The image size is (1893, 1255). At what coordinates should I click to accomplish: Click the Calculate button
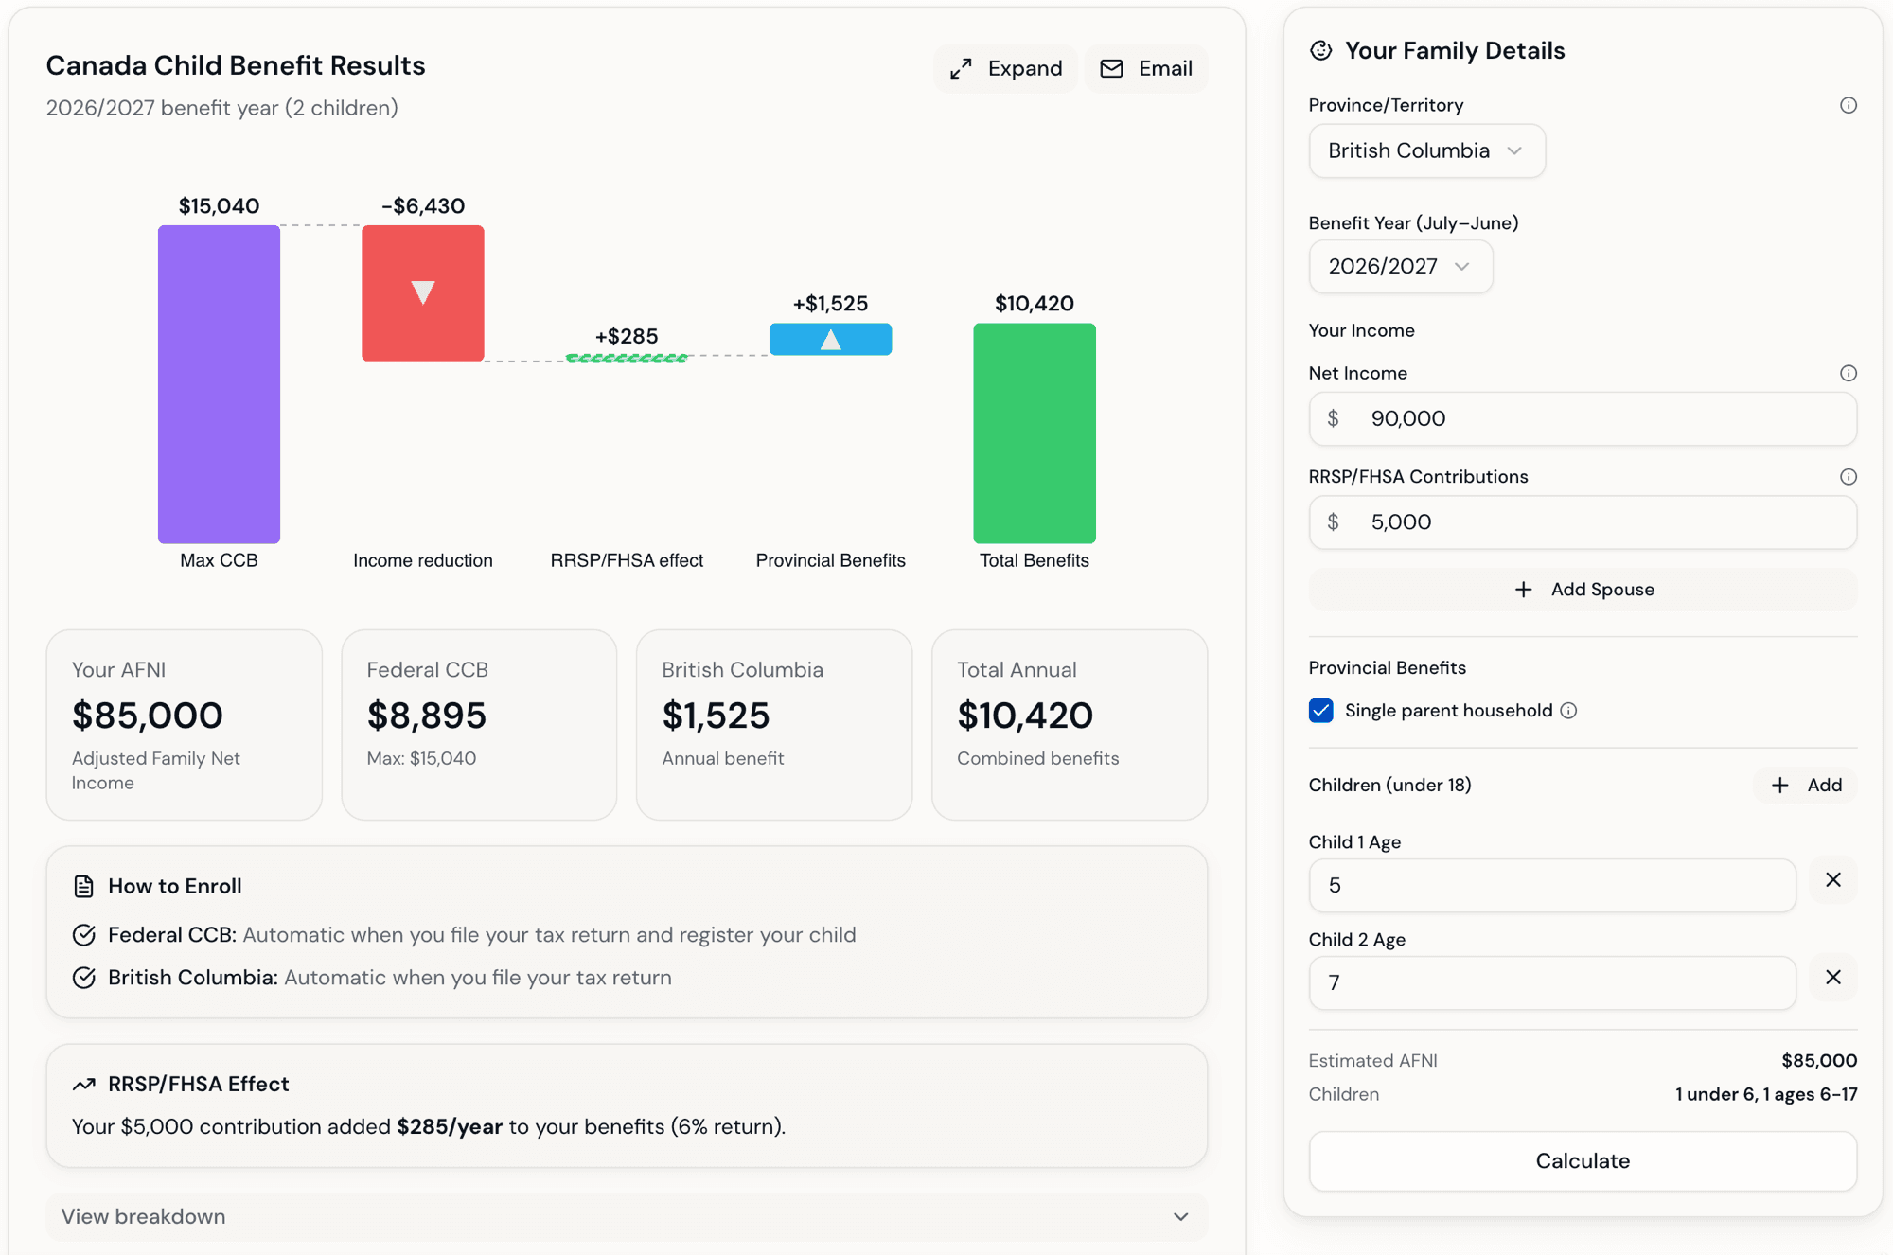[x=1583, y=1160]
